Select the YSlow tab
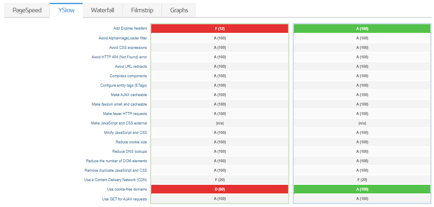 (x=66, y=11)
